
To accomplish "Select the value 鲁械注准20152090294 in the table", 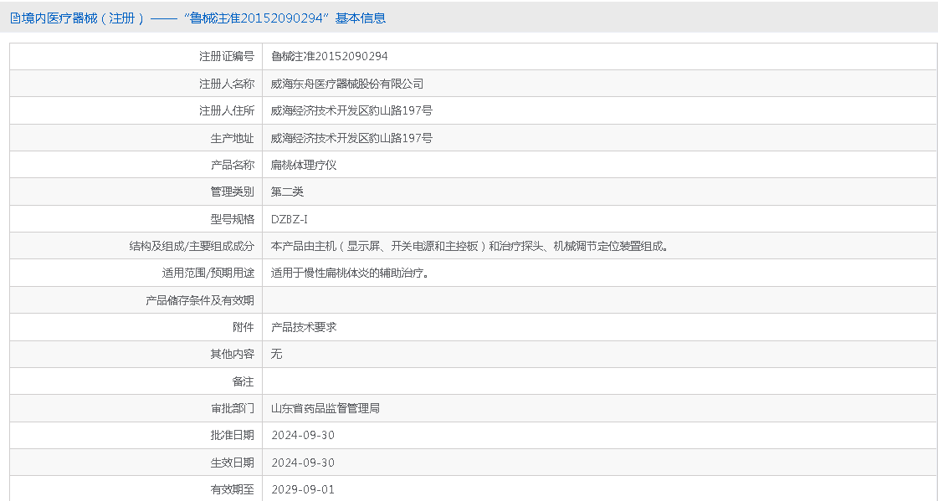I will [329, 56].
